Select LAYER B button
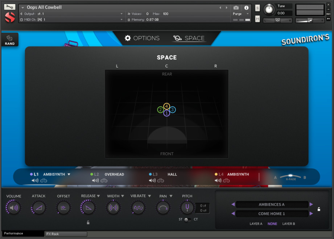The width and height of the screenshot is (334, 239). tap(288, 224)
